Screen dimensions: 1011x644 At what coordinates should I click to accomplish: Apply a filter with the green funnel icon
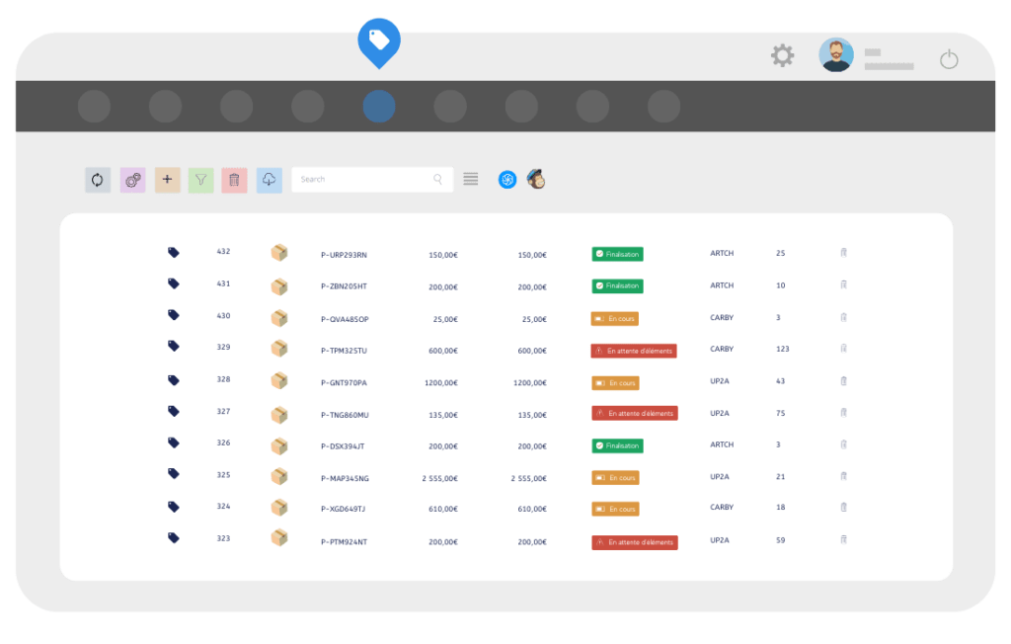coord(200,180)
